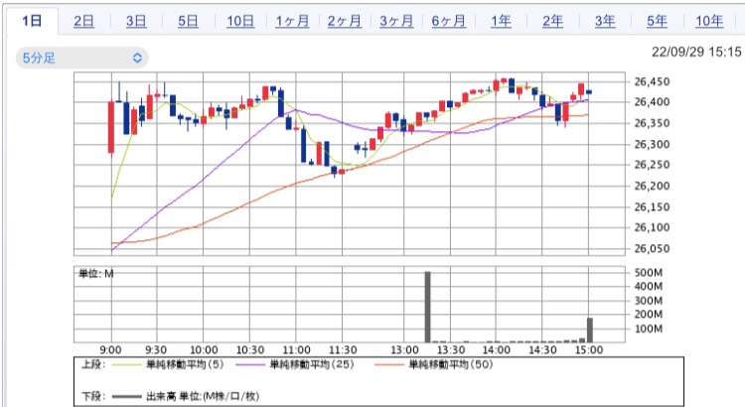Click the 300M volume axis label
This screenshot has width=745, height=407.
[648, 301]
